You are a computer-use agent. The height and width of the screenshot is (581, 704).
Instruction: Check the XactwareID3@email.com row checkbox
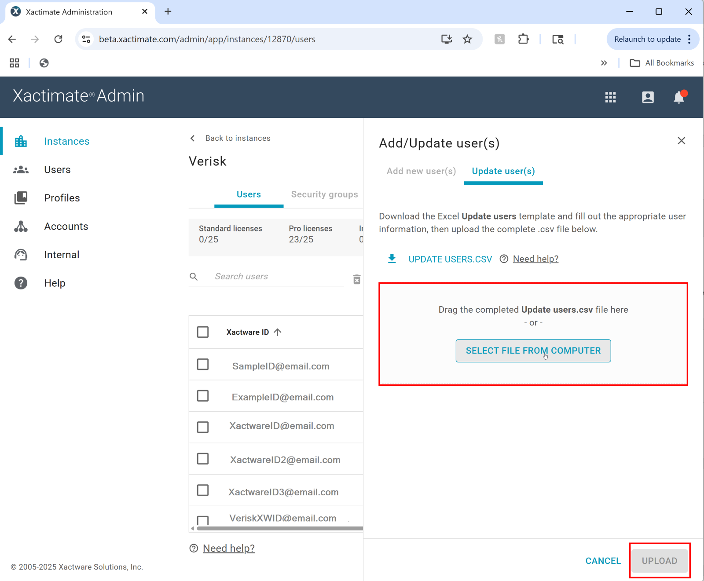[203, 490]
